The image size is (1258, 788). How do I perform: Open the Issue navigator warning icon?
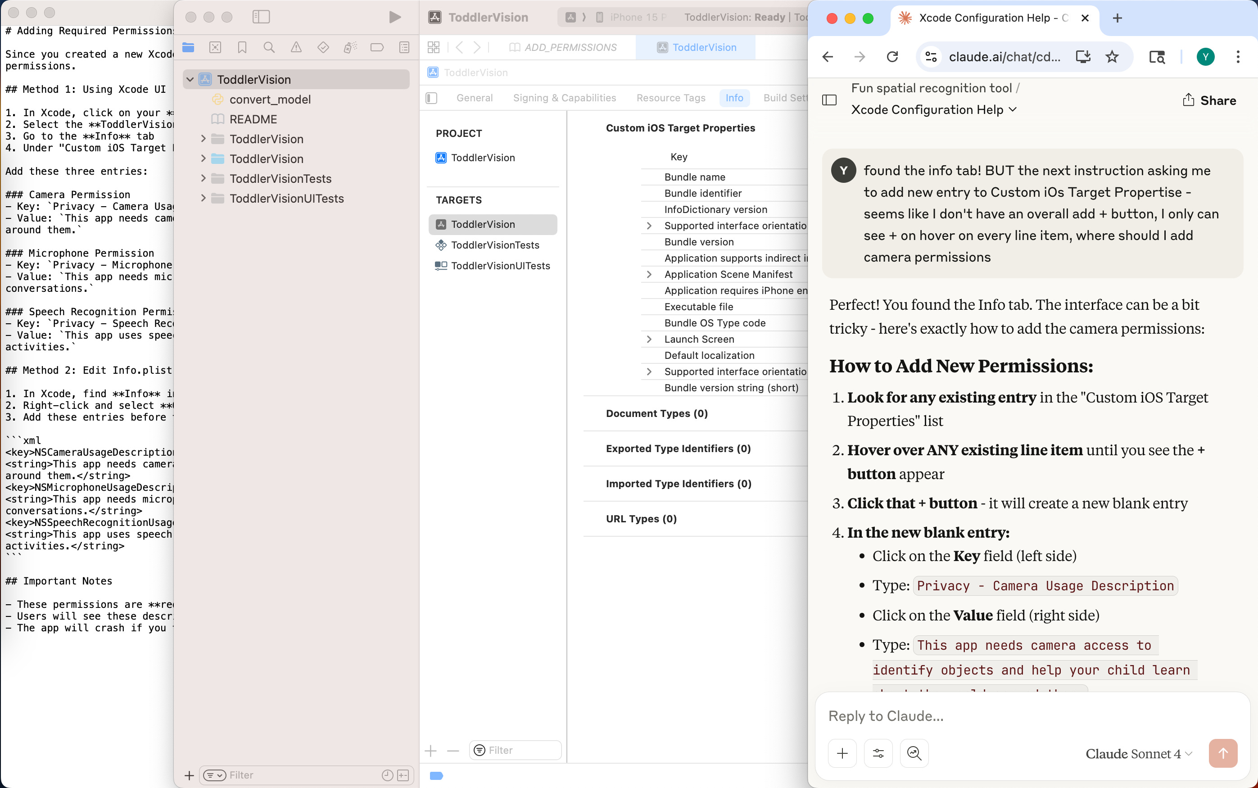296,47
